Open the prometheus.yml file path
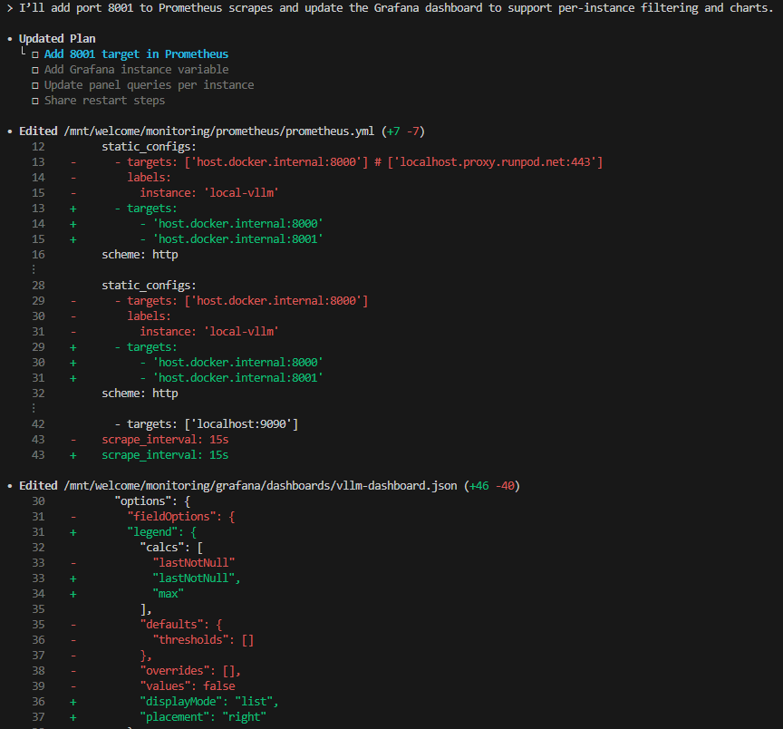This screenshot has height=729, width=783. [218, 131]
